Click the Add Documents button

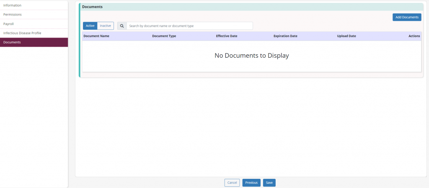pyautogui.click(x=407, y=17)
